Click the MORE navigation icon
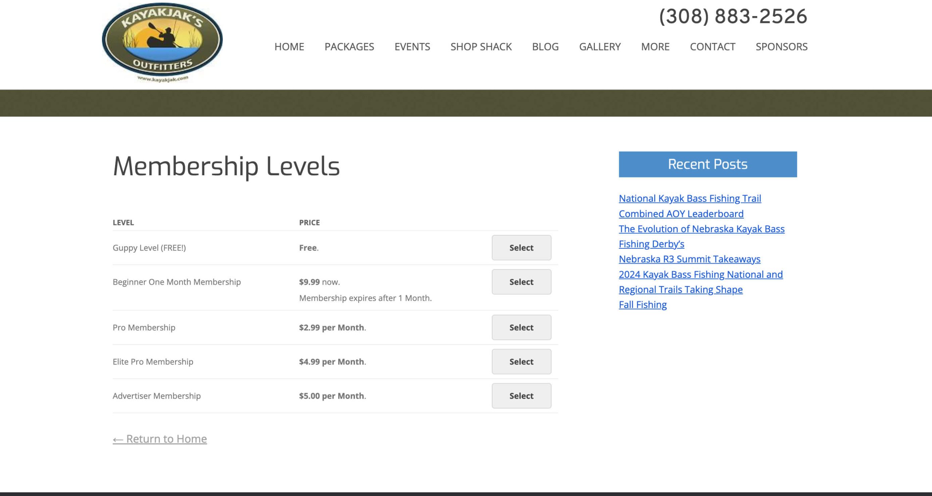This screenshot has width=932, height=496. pos(655,46)
